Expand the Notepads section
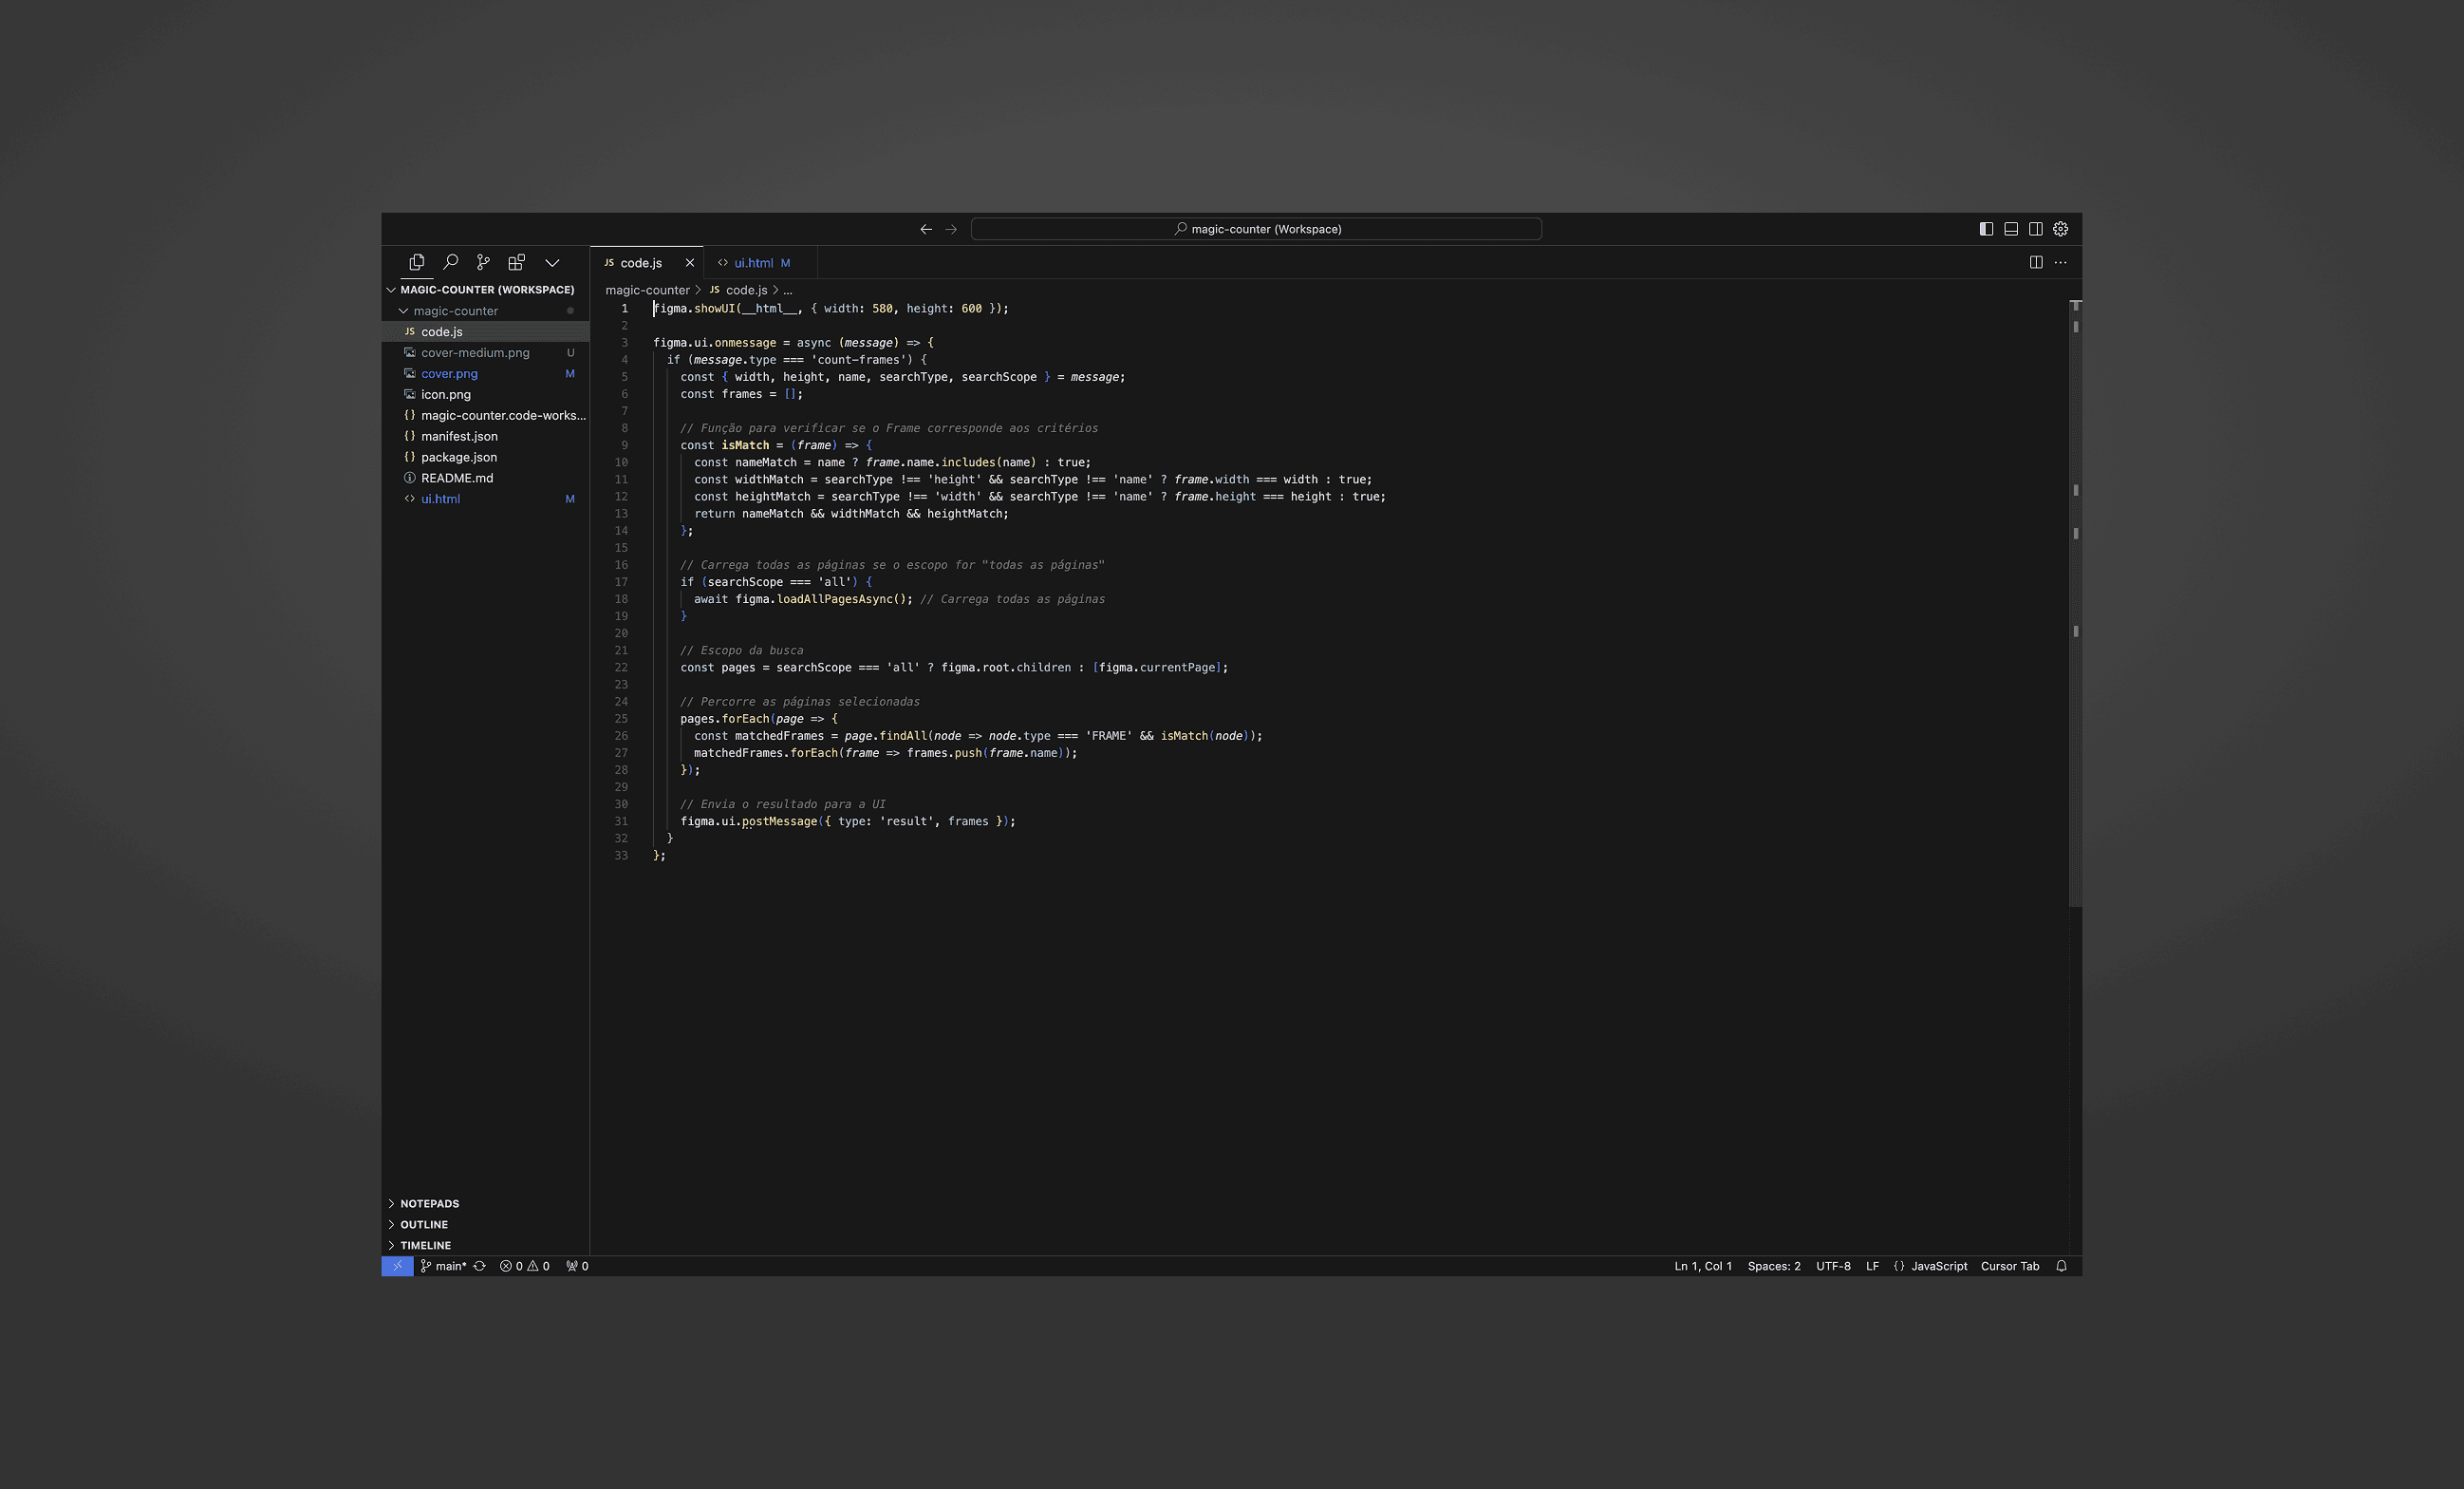The width and height of the screenshot is (2464, 1489). [429, 1204]
